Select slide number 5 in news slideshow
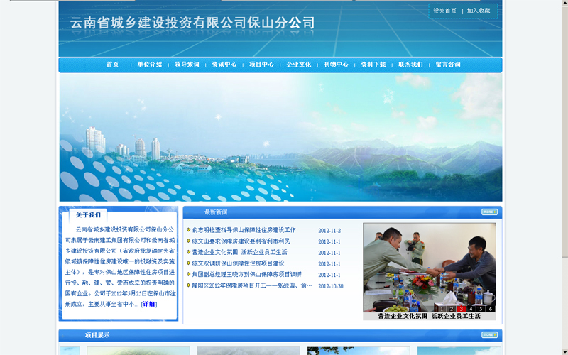Screen dimensions: 568x355 (481, 309)
